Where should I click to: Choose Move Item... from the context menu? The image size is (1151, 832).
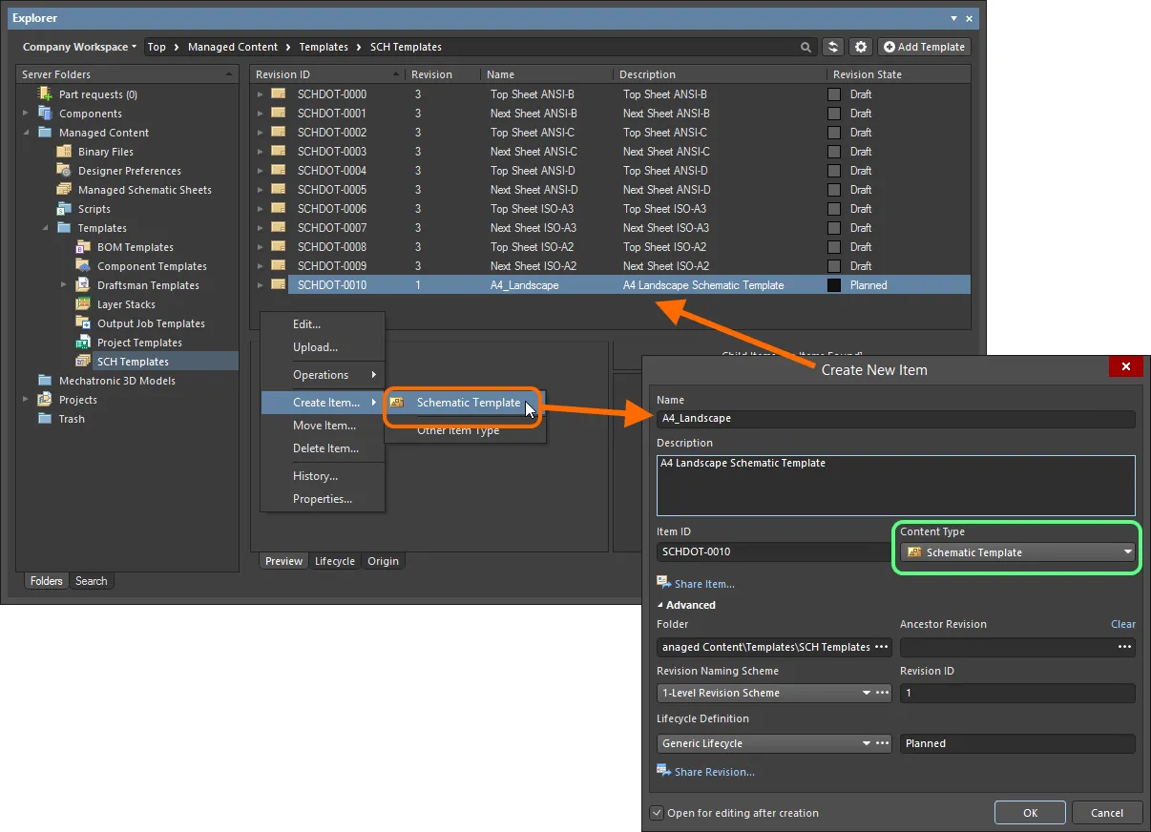pos(323,426)
